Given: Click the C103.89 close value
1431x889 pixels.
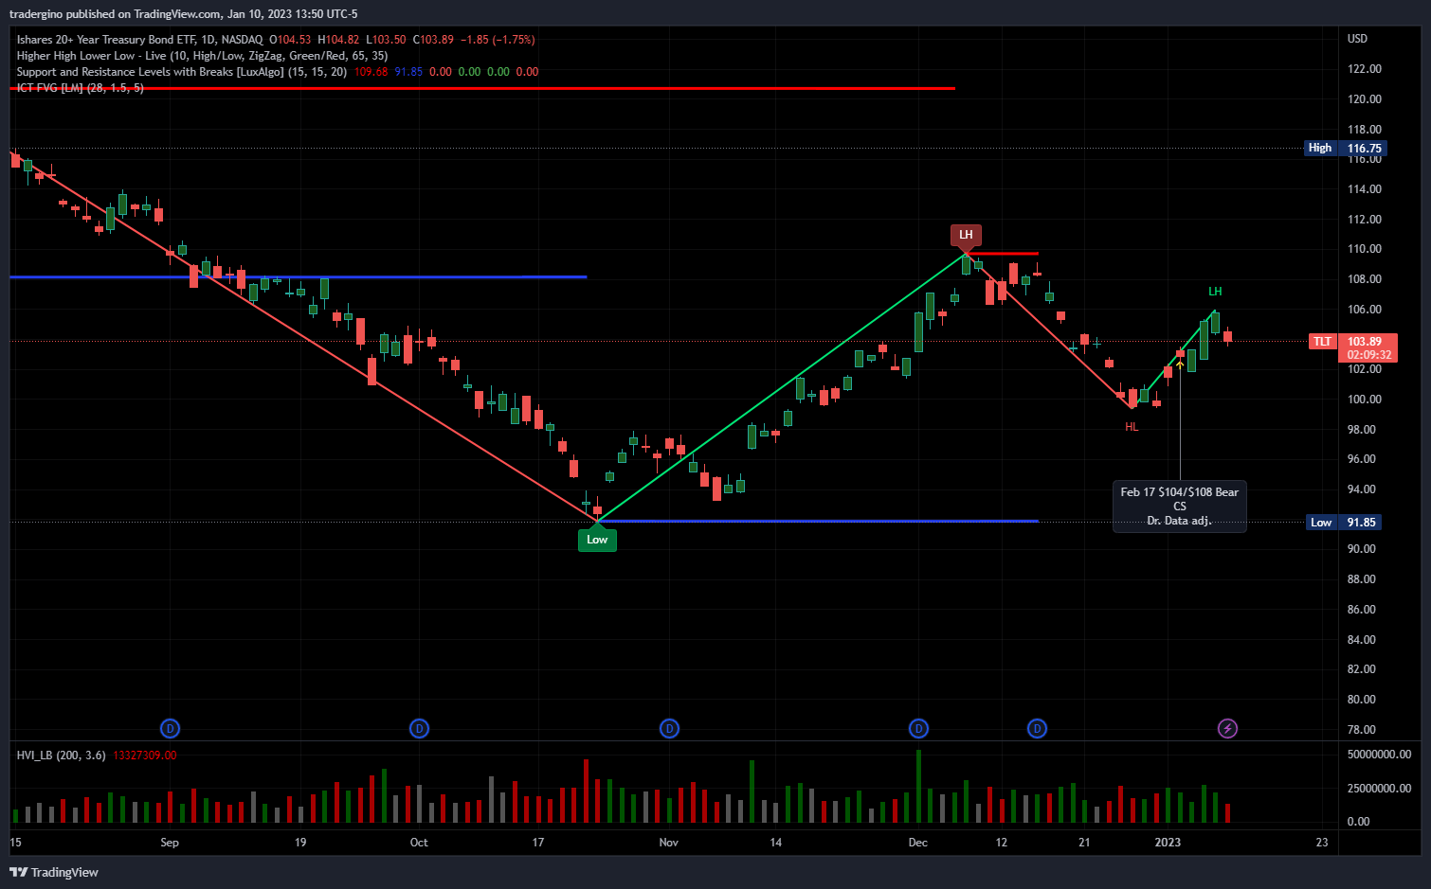Looking at the screenshot, I should coord(433,40).
